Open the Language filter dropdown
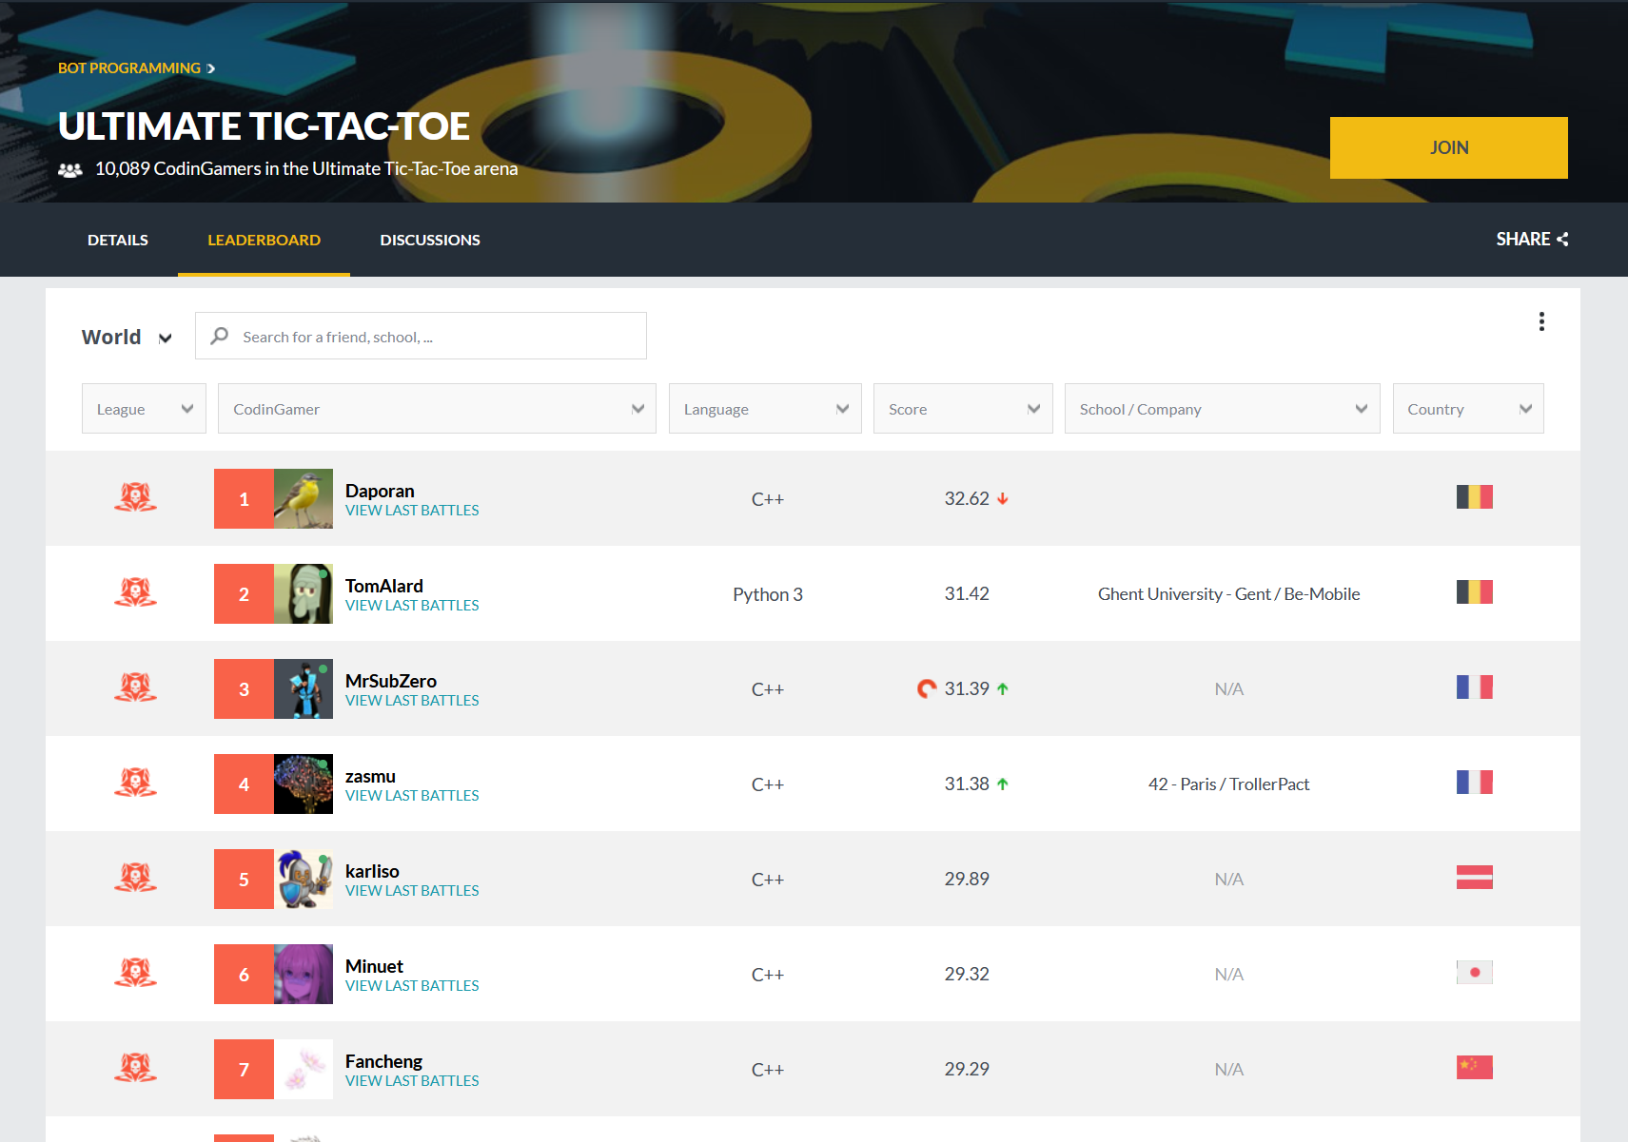1628x1142 pixels. (765, 409)
